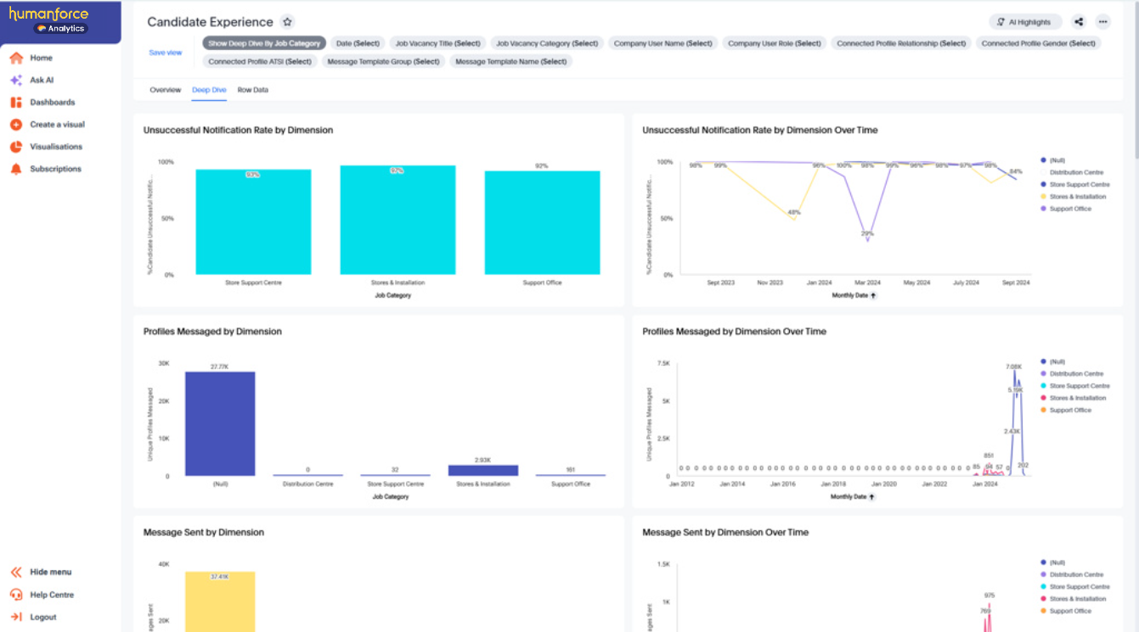Open Connected Profile Gender filter dropdown
This screenshot has width=1139, height=632.
pos(1038,43)
